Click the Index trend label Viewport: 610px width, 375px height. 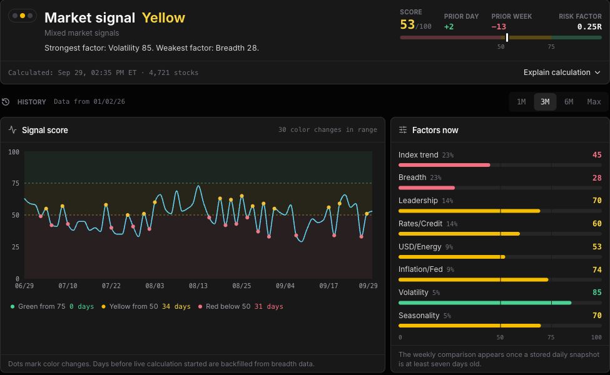[x=418, y=154]
